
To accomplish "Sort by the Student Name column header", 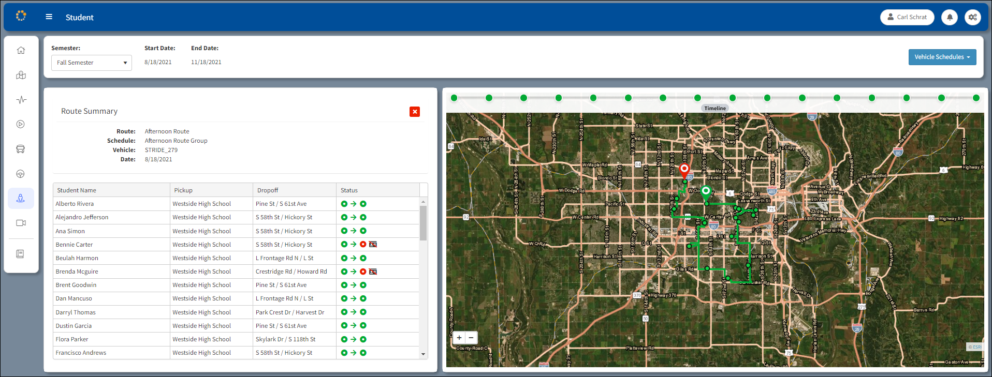I will (77, 190).
